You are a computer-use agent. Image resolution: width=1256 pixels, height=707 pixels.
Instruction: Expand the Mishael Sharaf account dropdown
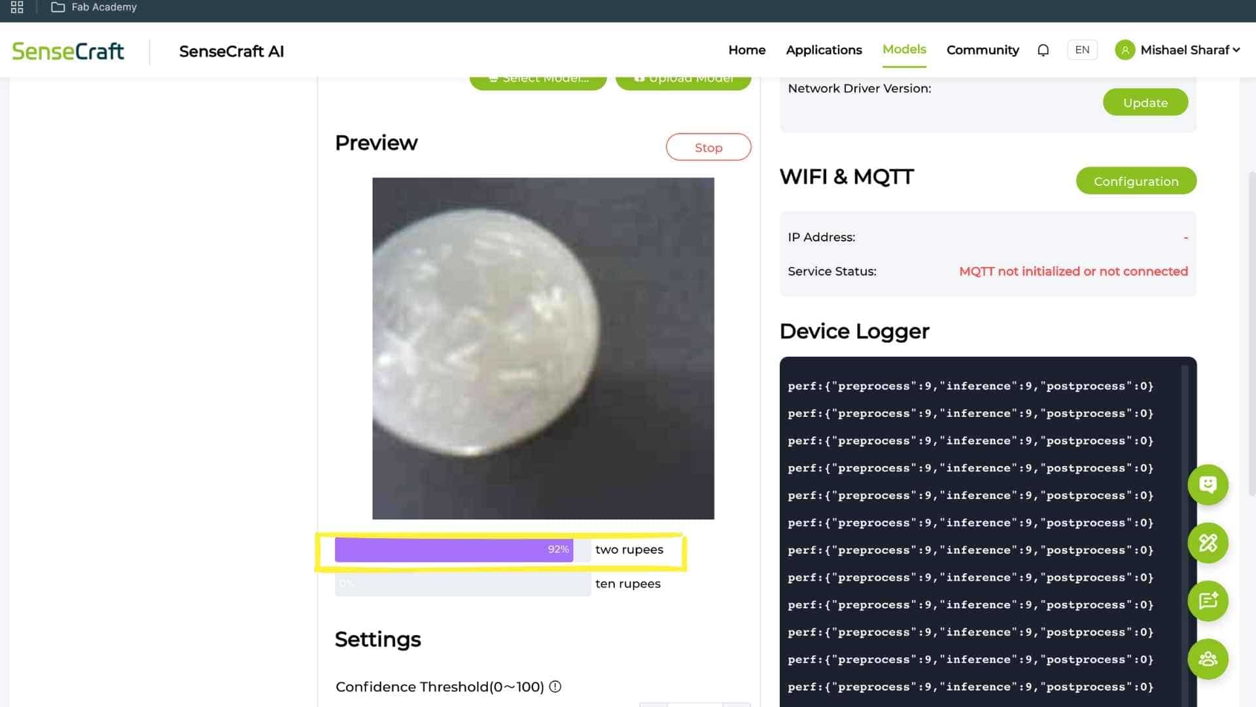(1236, 50)
